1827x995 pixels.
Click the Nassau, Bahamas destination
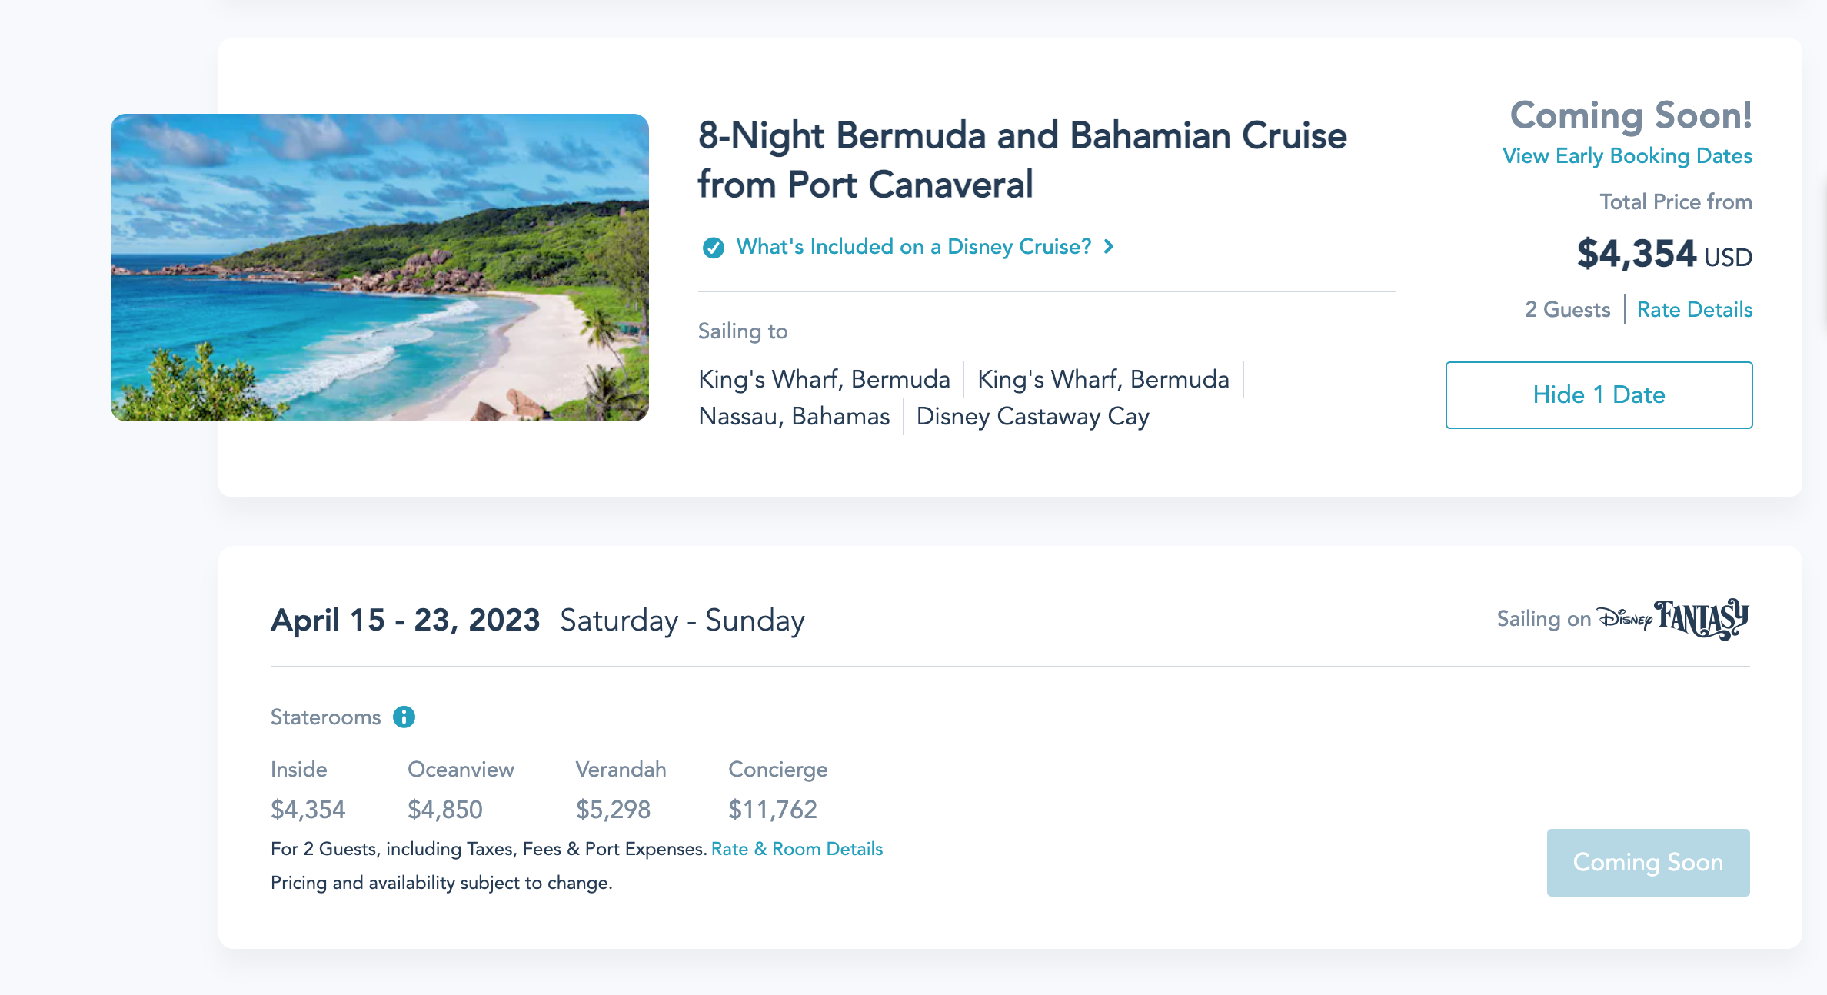pos(794,417)
